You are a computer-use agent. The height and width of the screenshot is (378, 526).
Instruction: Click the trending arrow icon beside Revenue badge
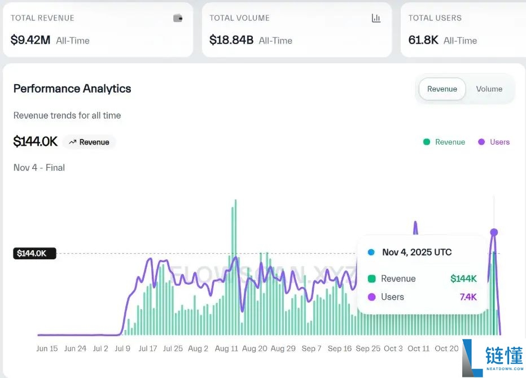pyautogui.click(x=72, y=142)
